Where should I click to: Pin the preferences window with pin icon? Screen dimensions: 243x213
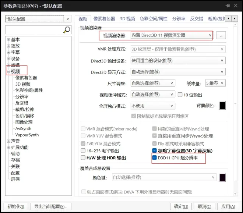coord(228,6)
